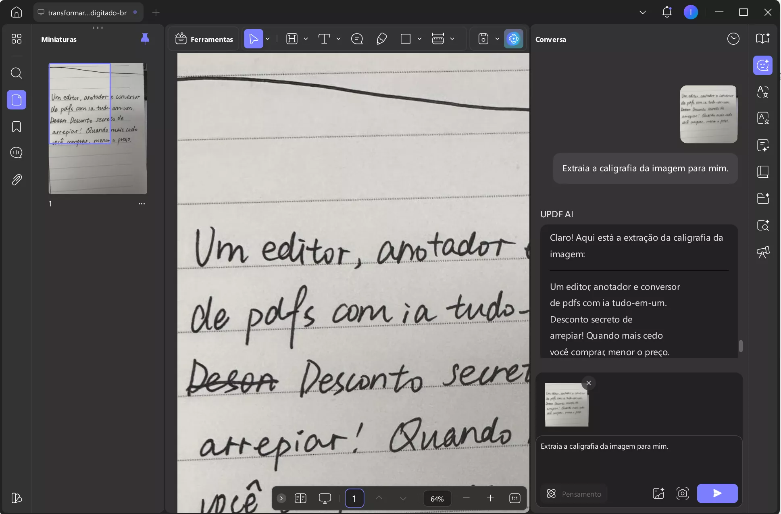
Task: Open the search panel in left sidebar
Action: pyautogui.click(x=16, y=73)
